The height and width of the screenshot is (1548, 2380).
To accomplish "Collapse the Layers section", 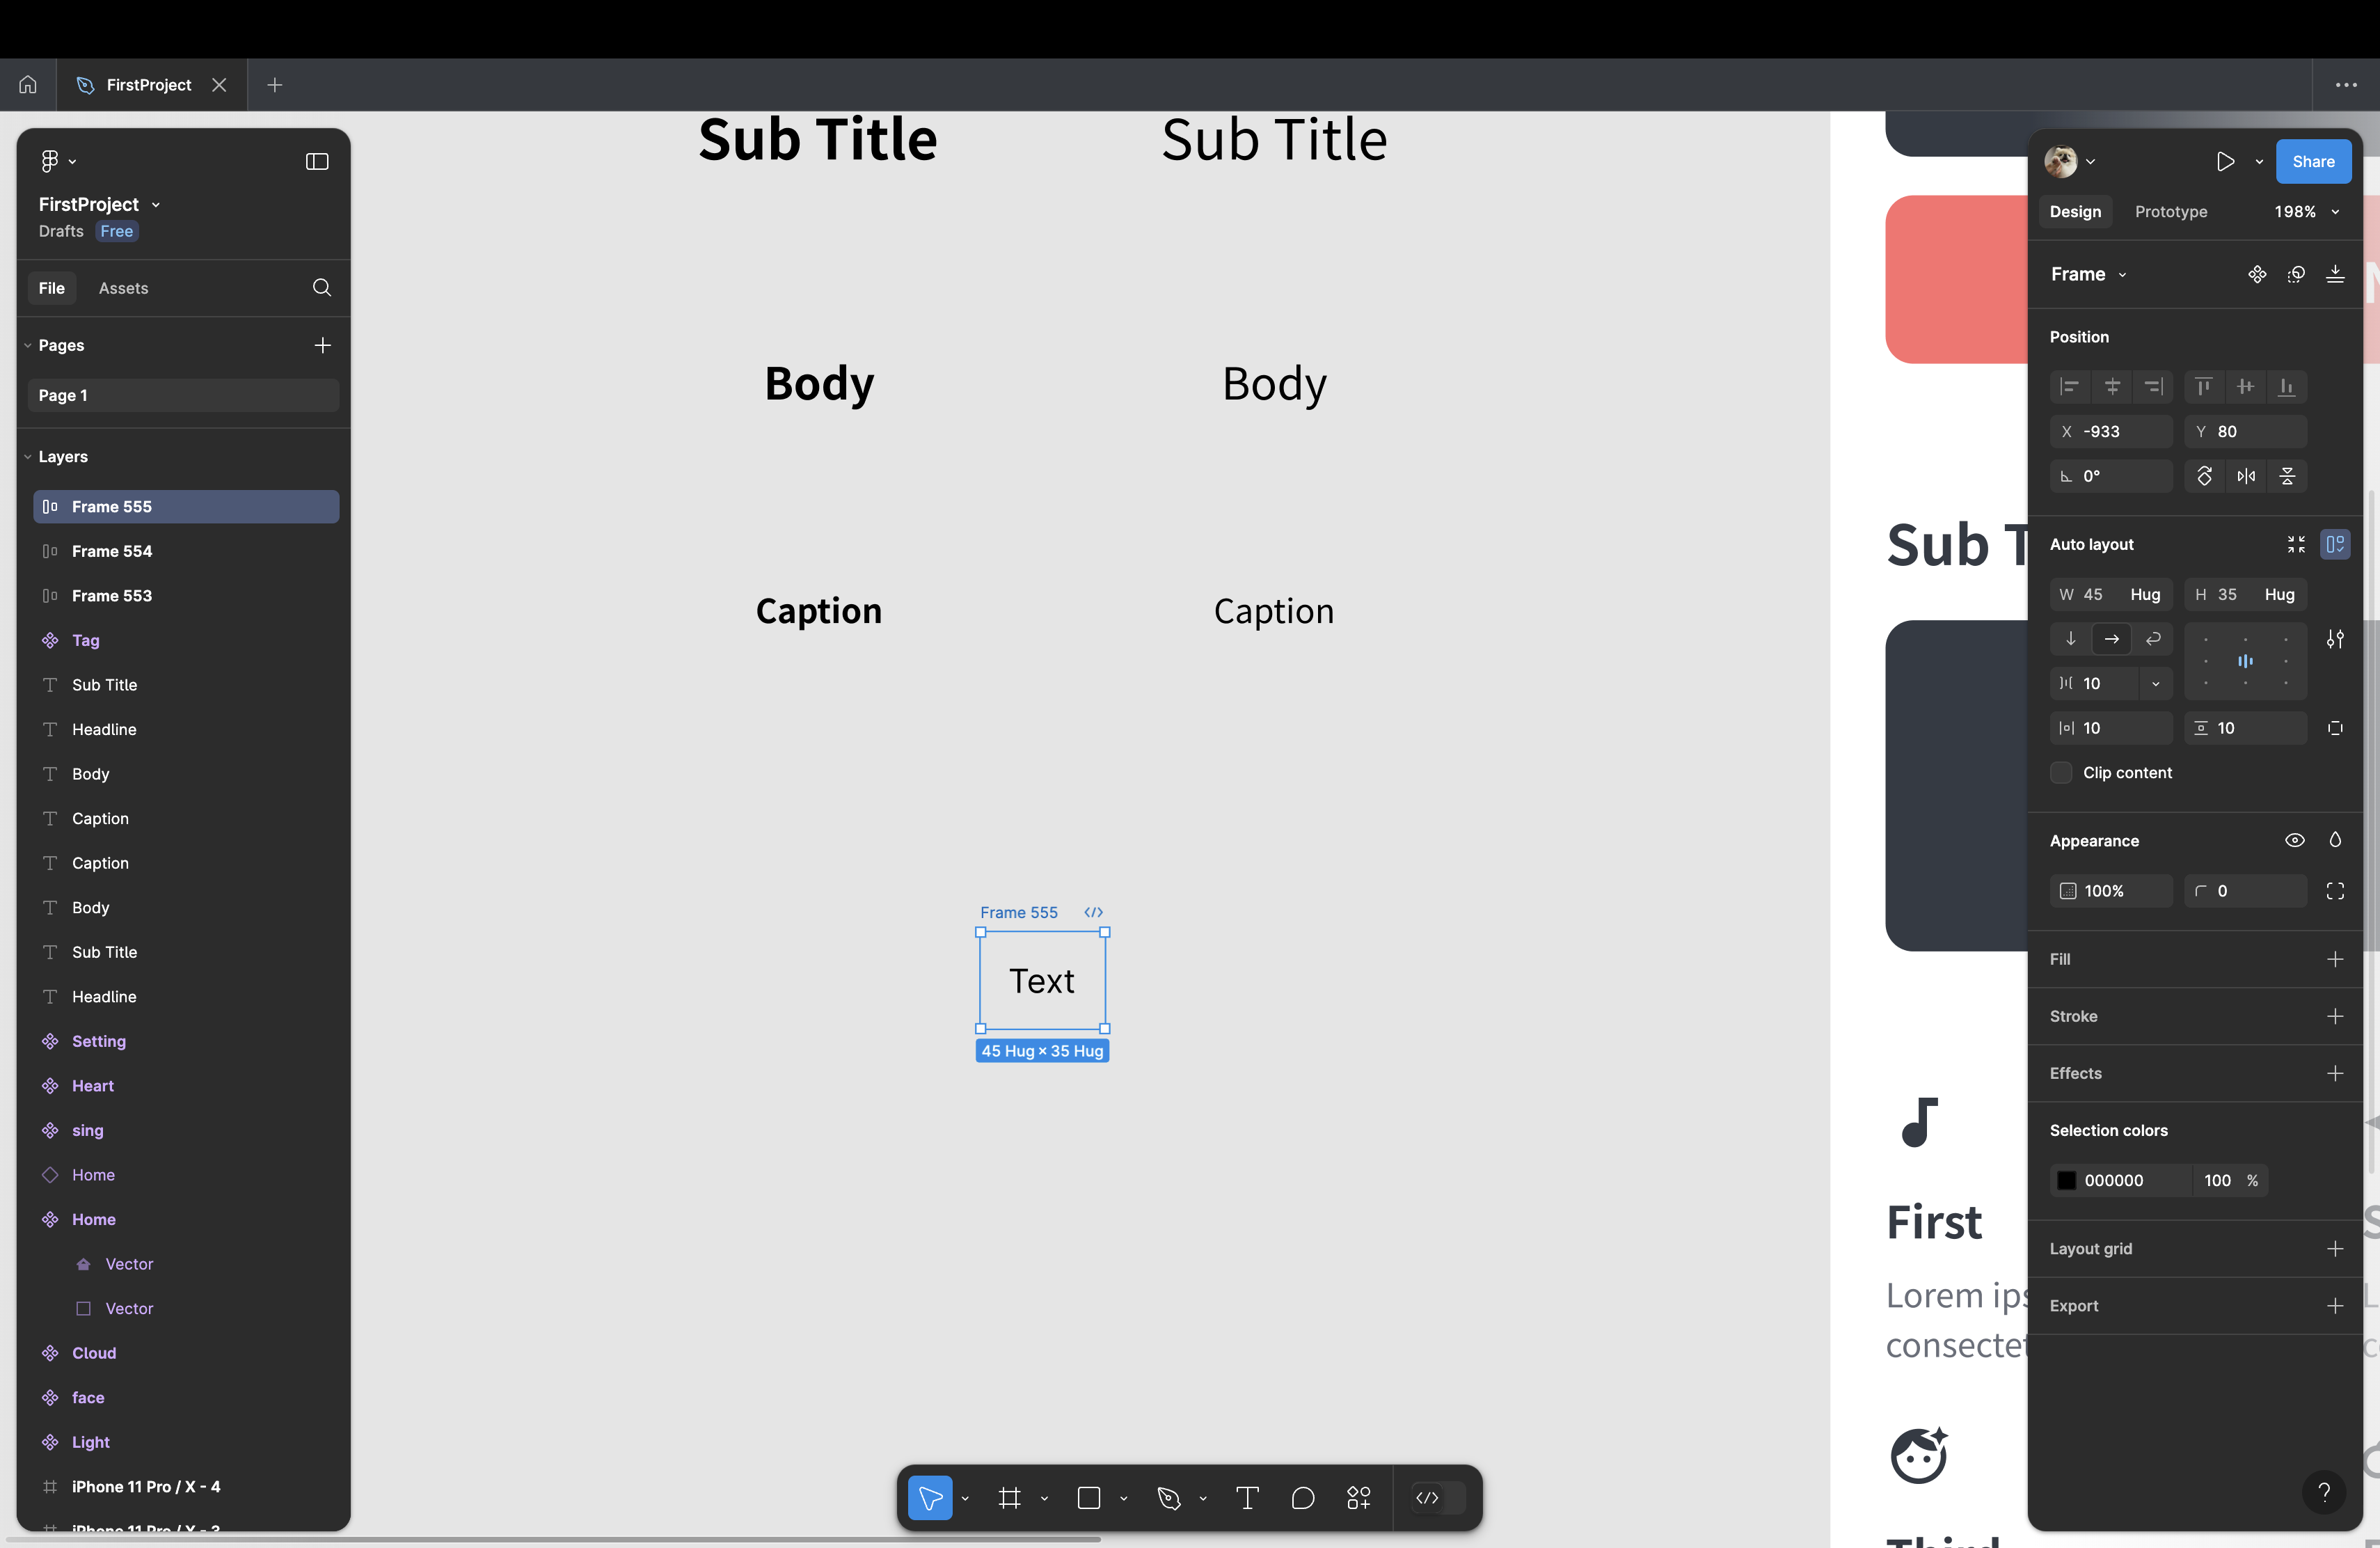I will click(x=28, y=457).
